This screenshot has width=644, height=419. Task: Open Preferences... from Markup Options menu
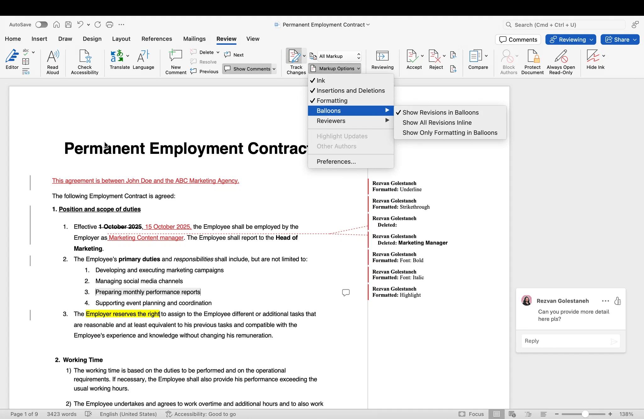351,162
